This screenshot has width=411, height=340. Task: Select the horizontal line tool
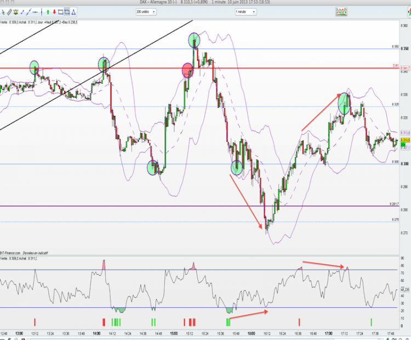point(36,12)
